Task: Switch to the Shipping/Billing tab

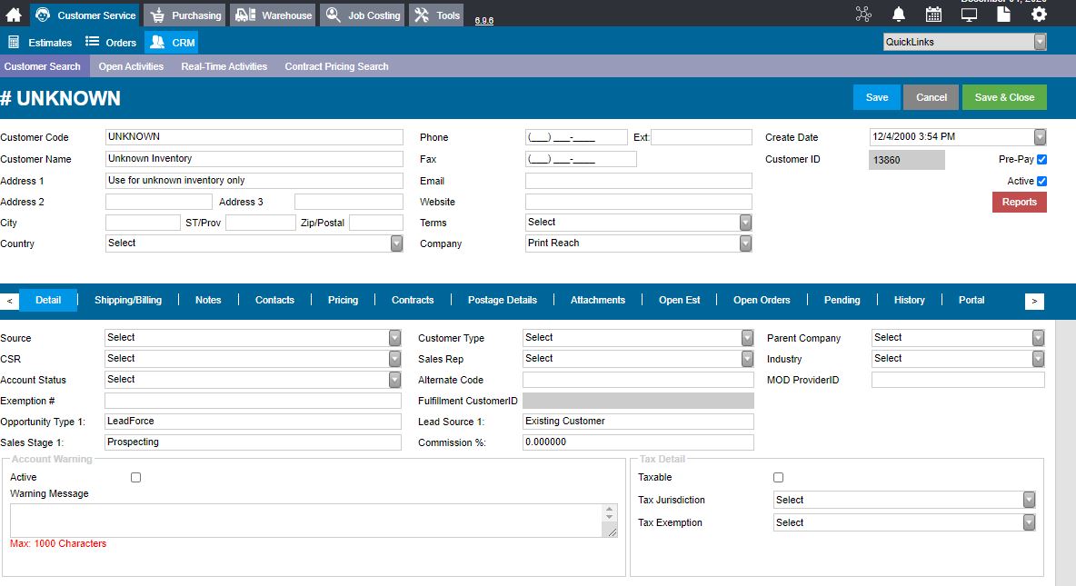Action: (127, 300)
